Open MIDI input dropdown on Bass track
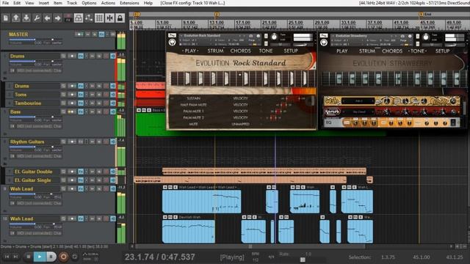Viewport: 470px width, 264px height. [x=39, y=126]
